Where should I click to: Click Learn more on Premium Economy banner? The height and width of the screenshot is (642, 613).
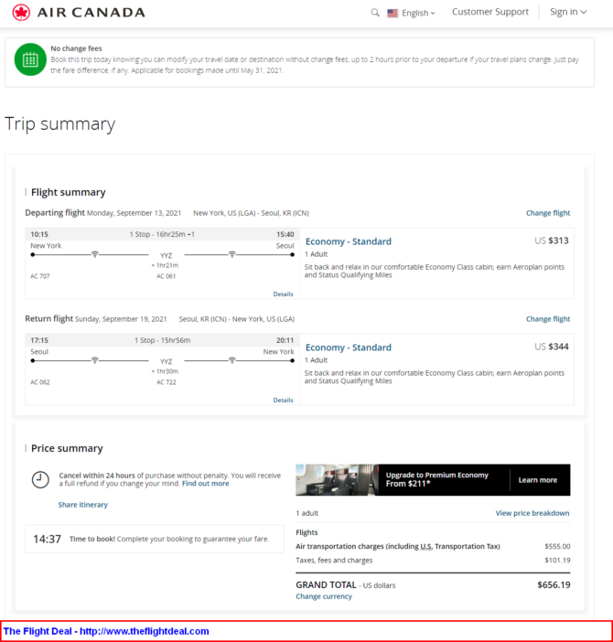click(x=538, y=480)
